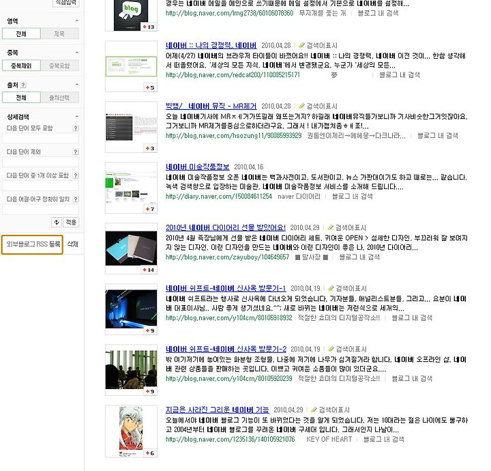491x471 pixels.
Task: Click the 삭제 link
Action: click(73, 244)
